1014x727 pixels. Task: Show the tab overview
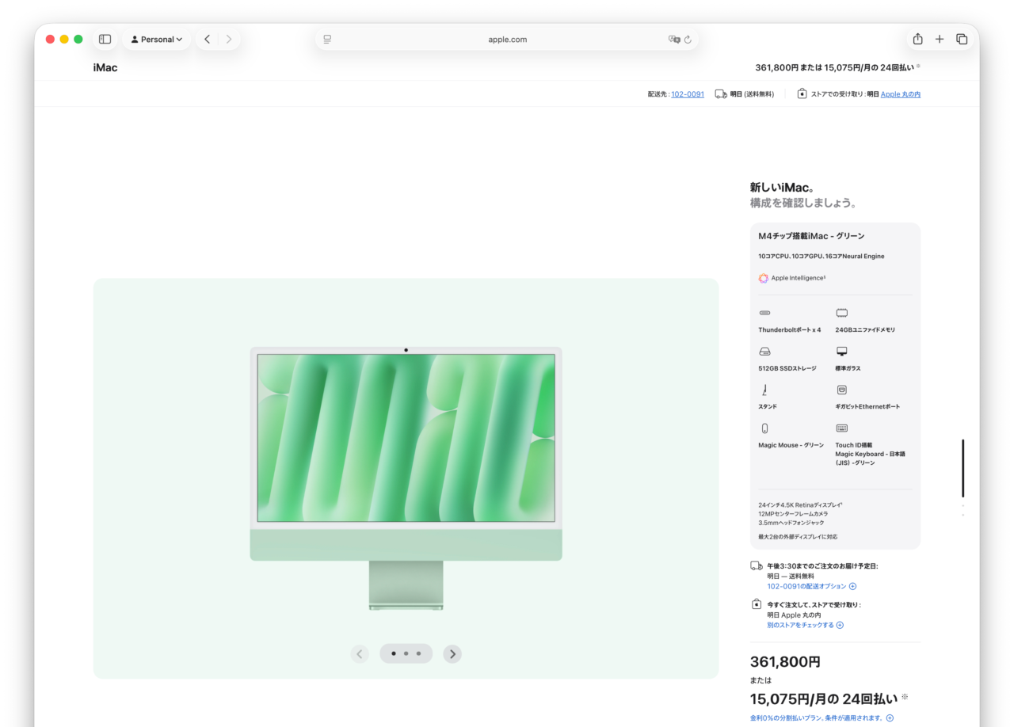(962, 39)
